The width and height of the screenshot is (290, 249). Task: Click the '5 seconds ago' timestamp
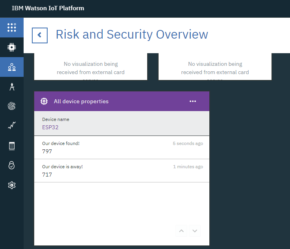(x=188, y=143)
